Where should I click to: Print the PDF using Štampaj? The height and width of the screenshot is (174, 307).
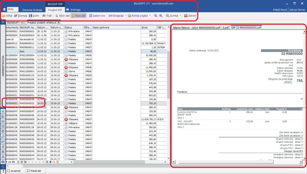pos(21,16)
